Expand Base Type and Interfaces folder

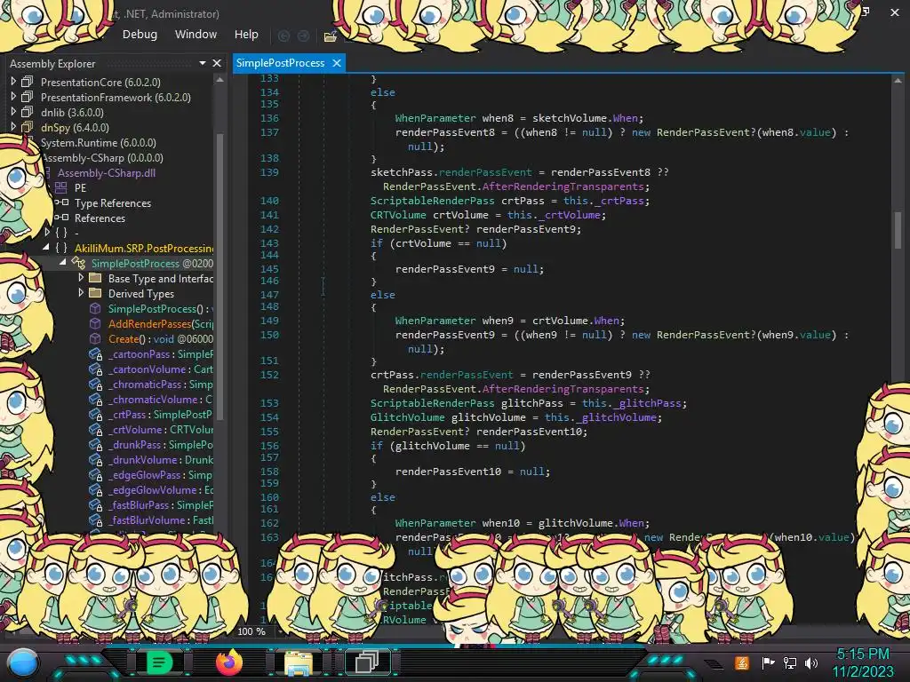81,278
